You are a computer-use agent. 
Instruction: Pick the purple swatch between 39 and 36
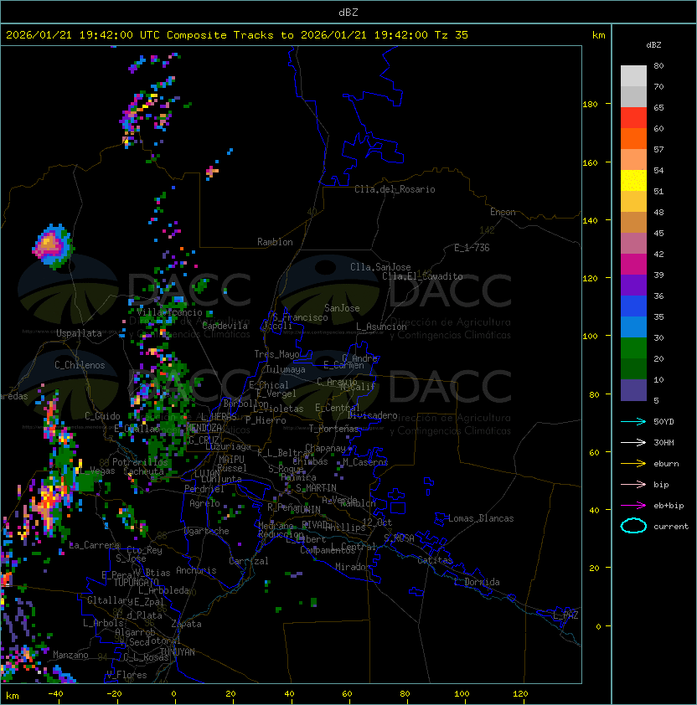633,286
